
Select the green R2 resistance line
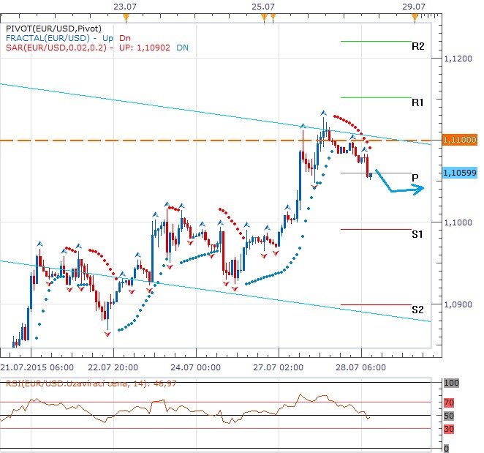[x=376, y=41]
